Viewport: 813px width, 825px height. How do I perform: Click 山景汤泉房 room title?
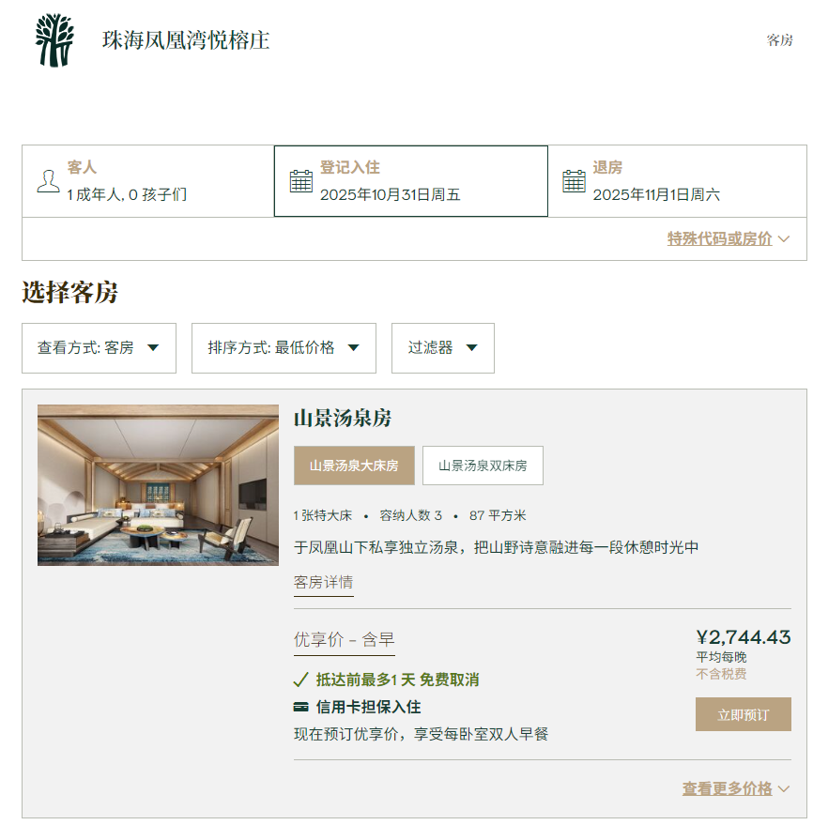[343, 419]
